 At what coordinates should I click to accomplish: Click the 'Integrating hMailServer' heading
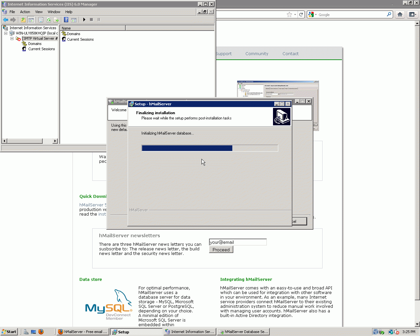pyautogui.click(x=246, y=279)
